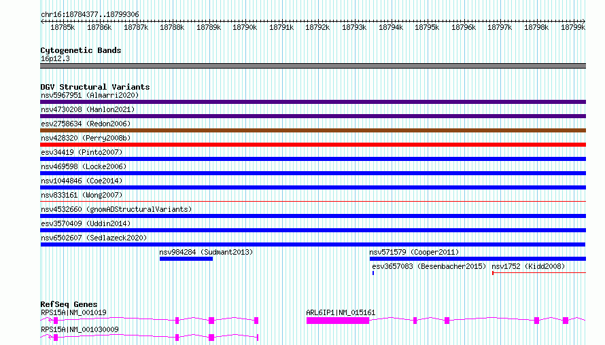The width and height of the screenshot is (605, 345).
Task: Select variant nsv469598 (Locke2006) label
Action: point(84,166)
